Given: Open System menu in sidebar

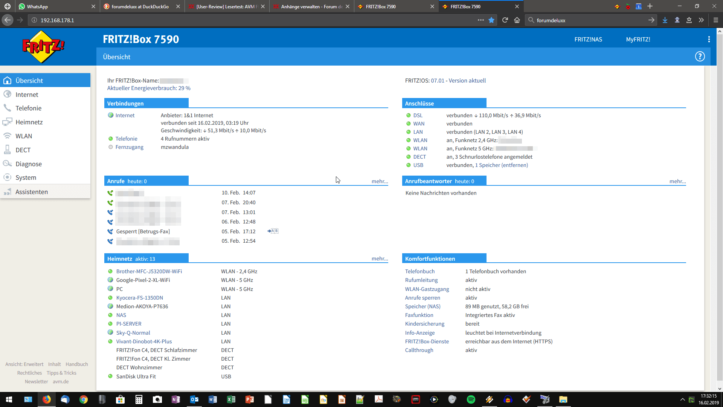Looking at the screenshot, I should (x=45, y=177).
